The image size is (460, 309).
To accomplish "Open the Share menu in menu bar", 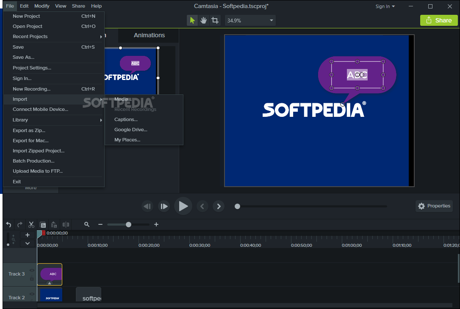I will point(78,6).
